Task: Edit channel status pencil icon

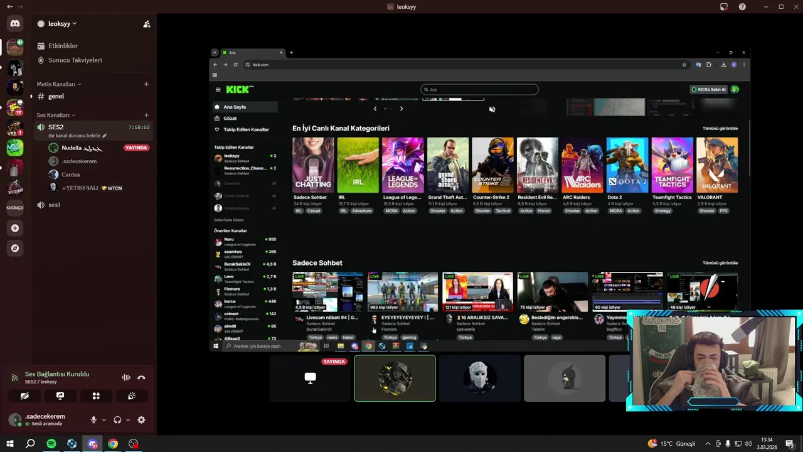Action: click(x=105, y=136)
